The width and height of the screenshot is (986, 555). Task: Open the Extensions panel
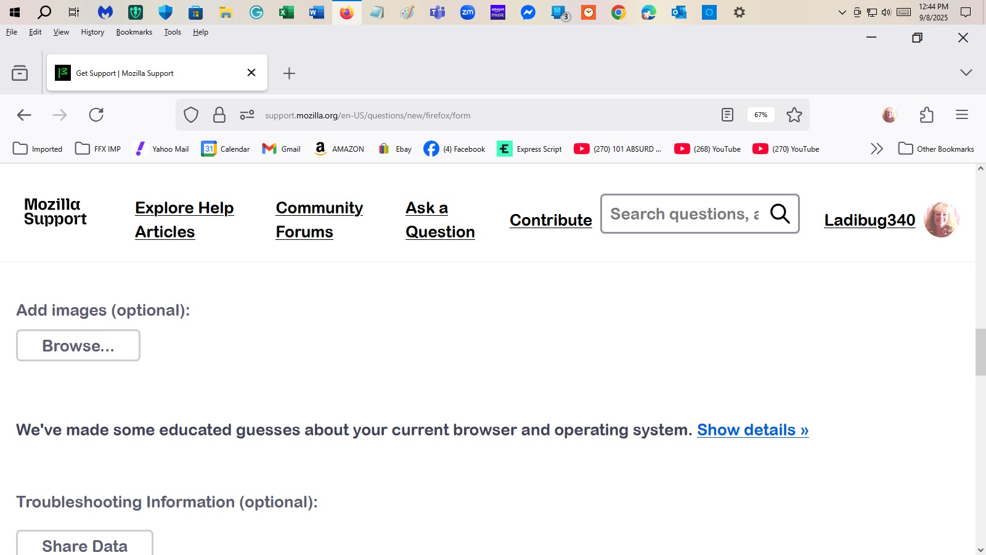926,115
